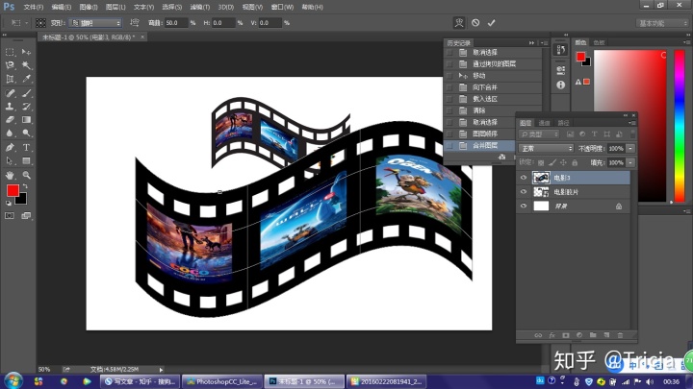Open the fill slider dropdown arrow

630,162
